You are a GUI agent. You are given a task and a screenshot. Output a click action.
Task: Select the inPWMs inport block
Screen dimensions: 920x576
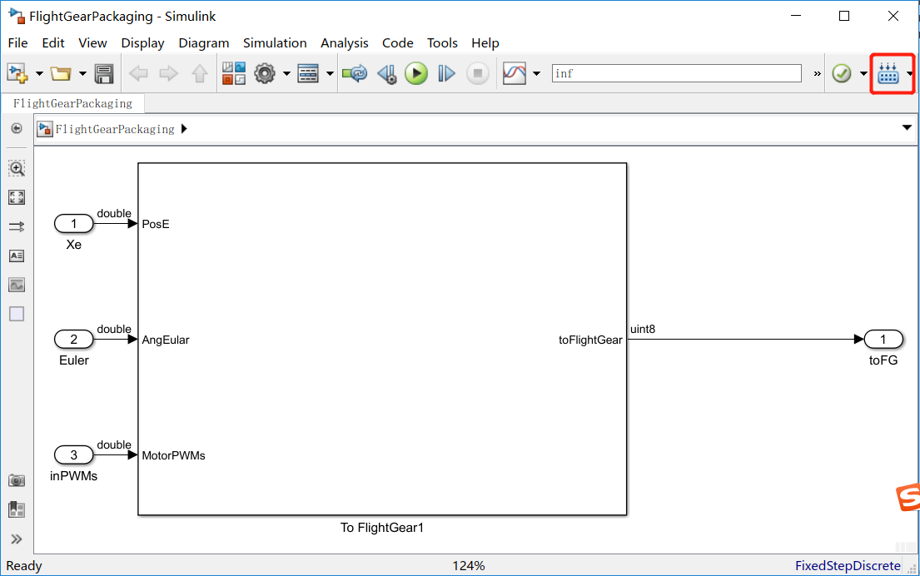click(x=74, y=454)
